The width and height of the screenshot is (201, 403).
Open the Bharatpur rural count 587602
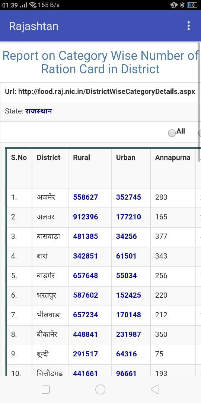point(85,295)
